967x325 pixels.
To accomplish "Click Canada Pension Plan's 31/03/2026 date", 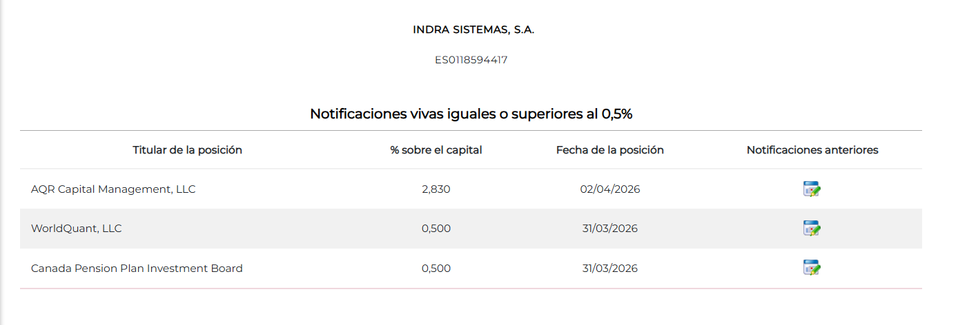I will click(609, 269).
